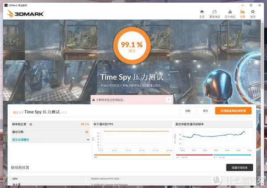Image resolution: width=267 pixels, height=188 pixels.
Task: Click the 帧率稳定度 99.1 % value
Action: 85,124
